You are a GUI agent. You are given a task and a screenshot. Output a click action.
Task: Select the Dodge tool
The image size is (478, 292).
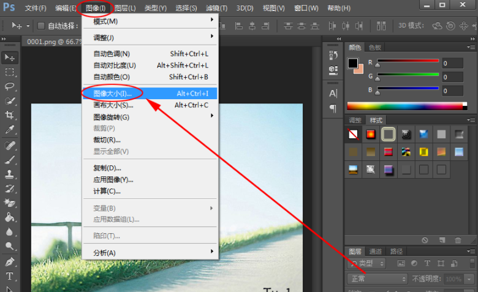click(9, 246)
